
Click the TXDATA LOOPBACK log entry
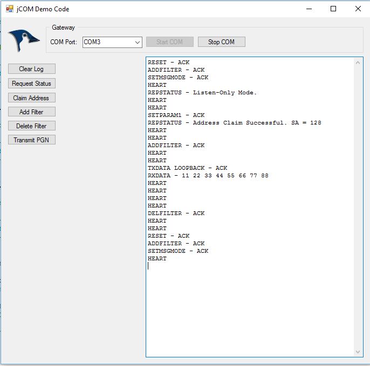187,168
